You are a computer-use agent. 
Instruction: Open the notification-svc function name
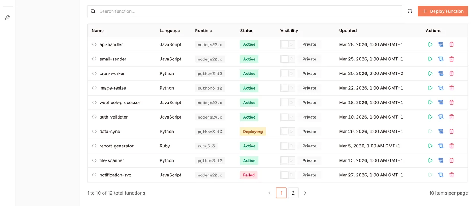click(115, 175)
